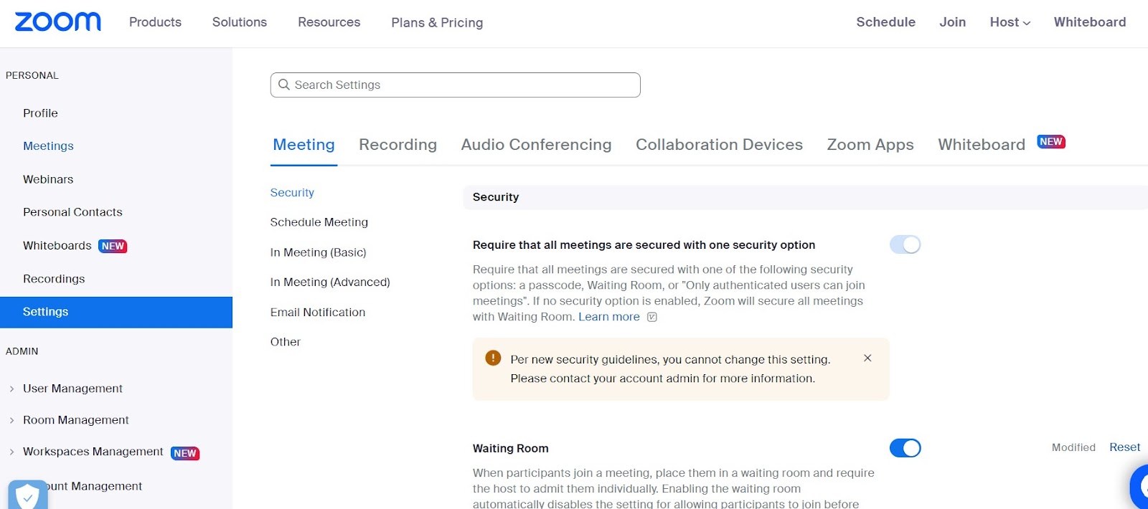
Task: Open the Learn more link
Action: pos(608,317)
